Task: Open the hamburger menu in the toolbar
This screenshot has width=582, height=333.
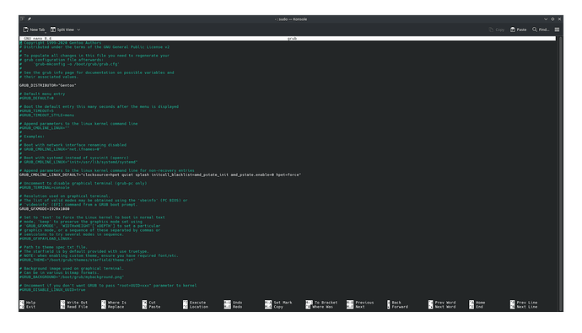Action: pyautogui.click(x=557, y=30)
